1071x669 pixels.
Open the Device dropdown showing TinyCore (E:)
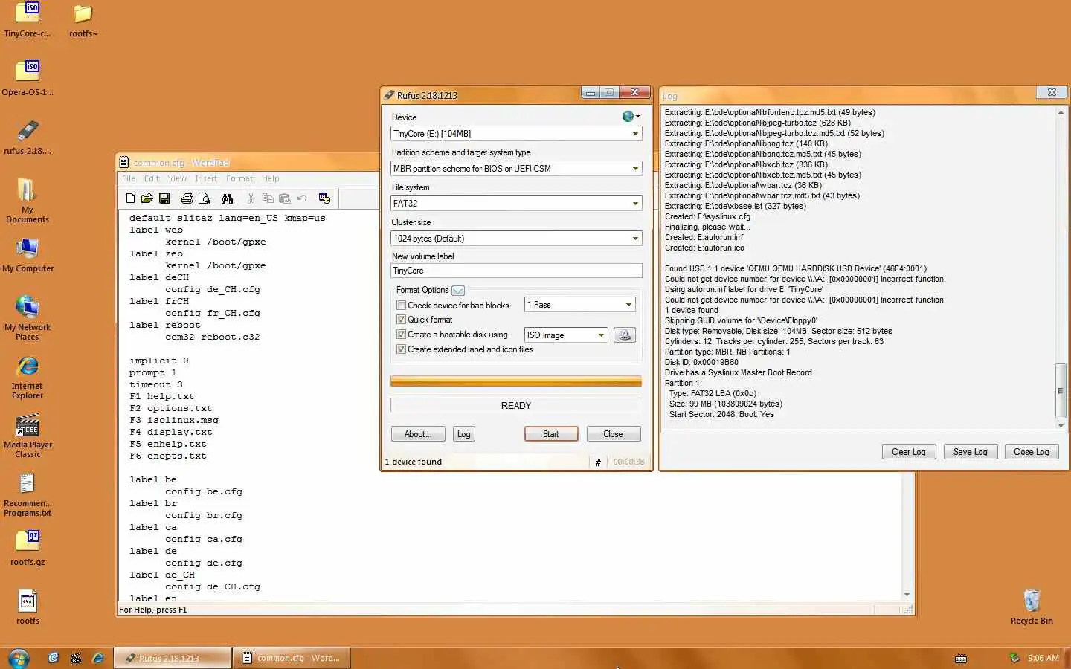pos(516,134)
